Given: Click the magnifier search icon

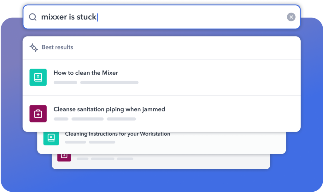Looking at the screenshot, I should (33, 17).
